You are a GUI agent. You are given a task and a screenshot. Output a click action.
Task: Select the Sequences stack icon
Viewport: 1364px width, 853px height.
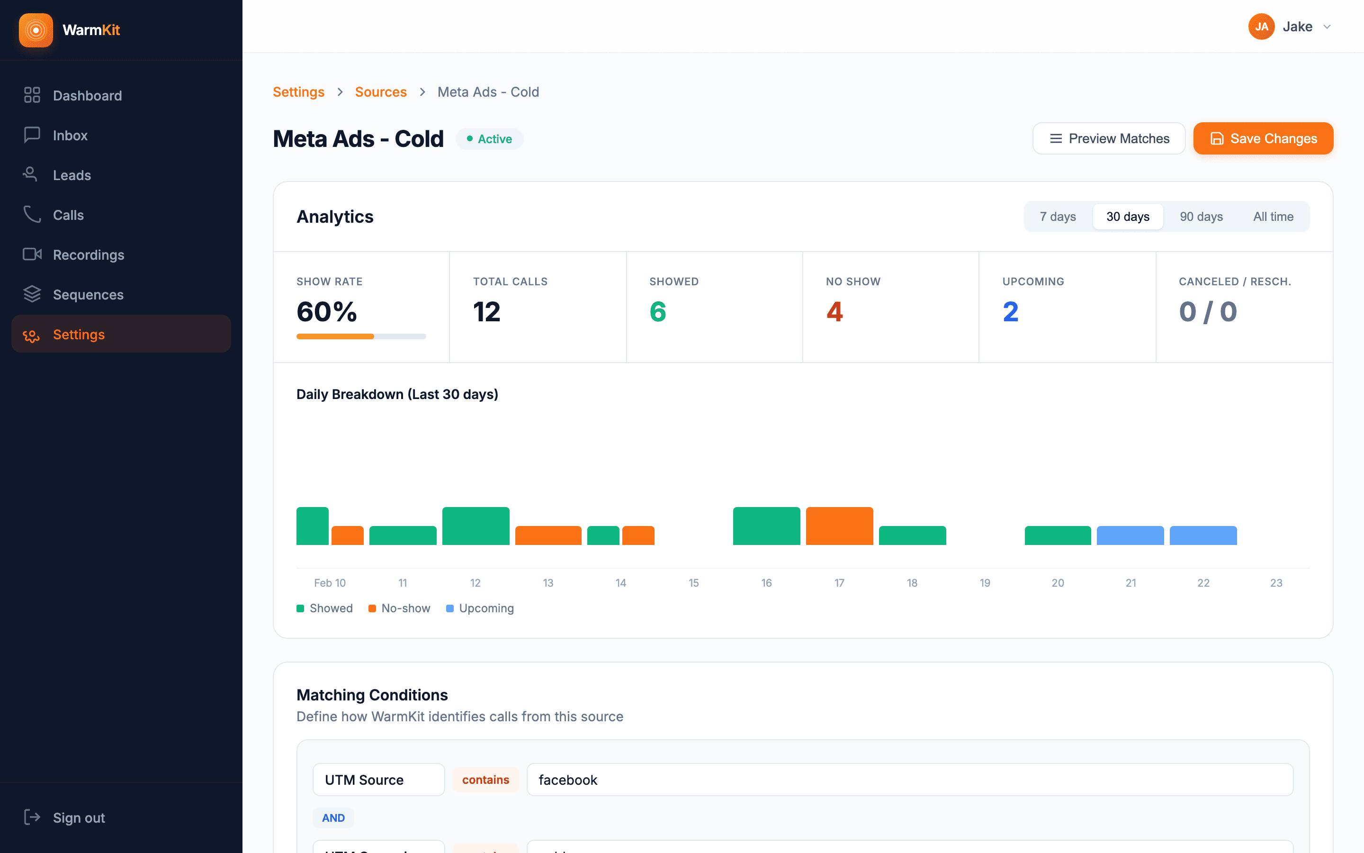32,294
